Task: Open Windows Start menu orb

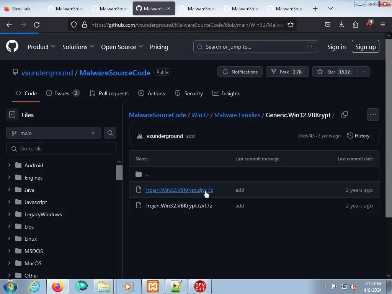Action: point(10,286)
